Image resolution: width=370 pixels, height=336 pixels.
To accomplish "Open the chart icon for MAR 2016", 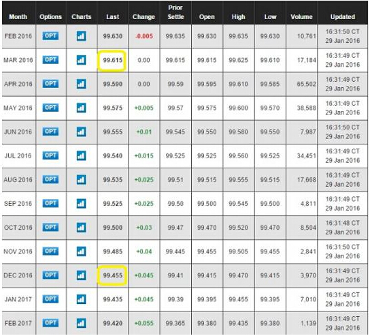I will click(x=81, y=60).
